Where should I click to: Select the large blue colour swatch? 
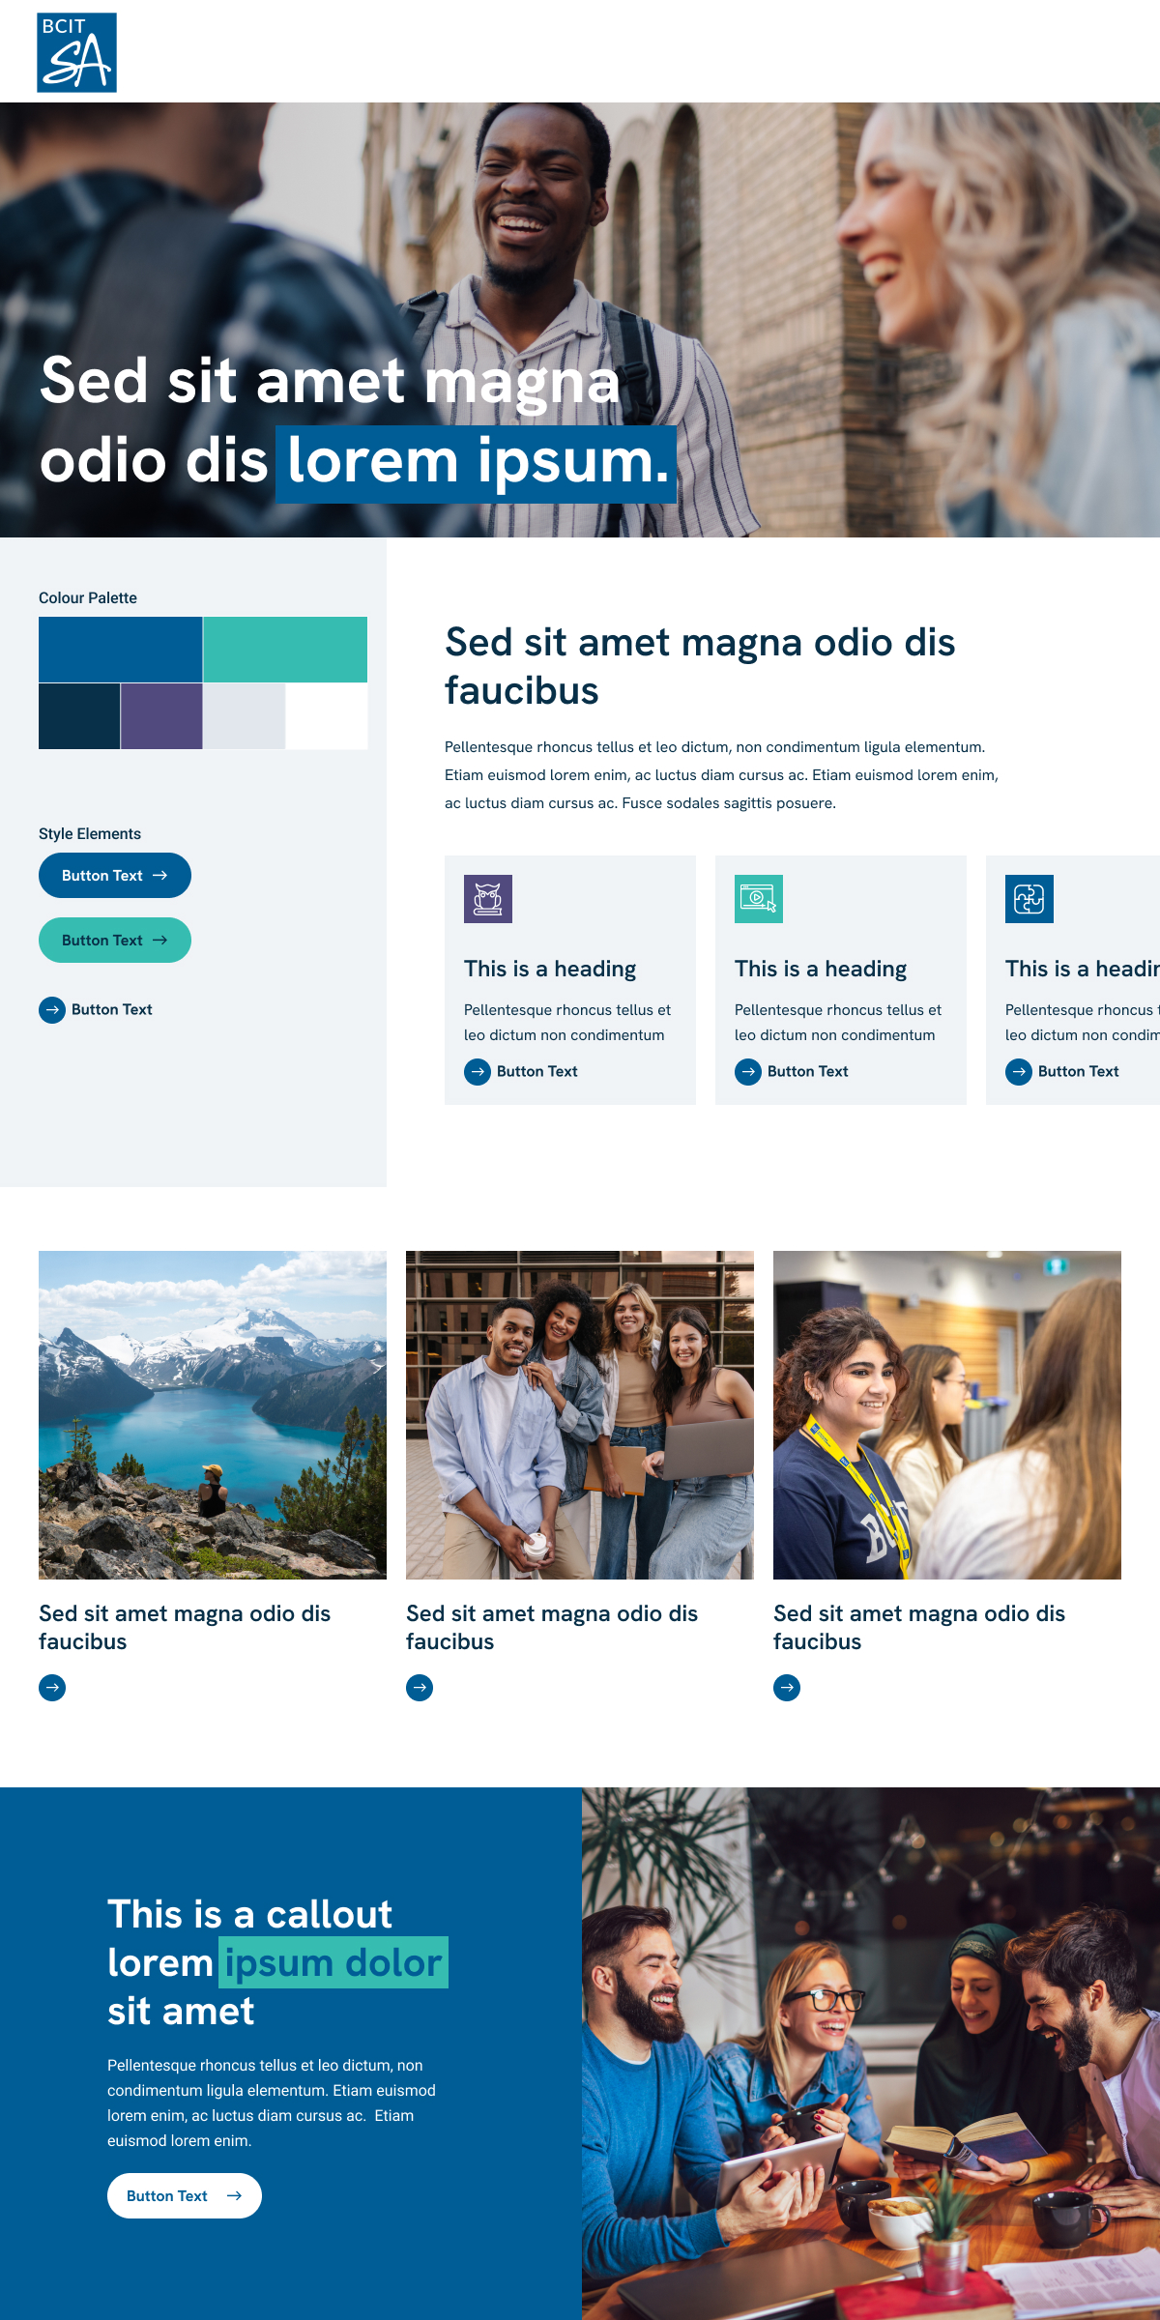(x=120, y=650)
